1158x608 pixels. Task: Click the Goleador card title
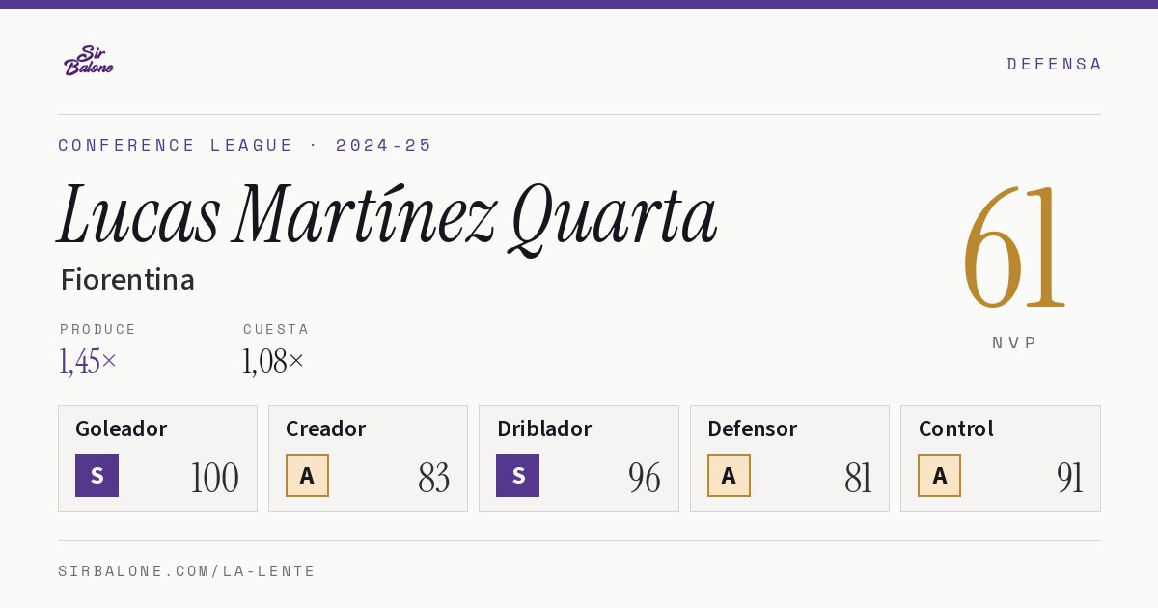pos(122,428)
